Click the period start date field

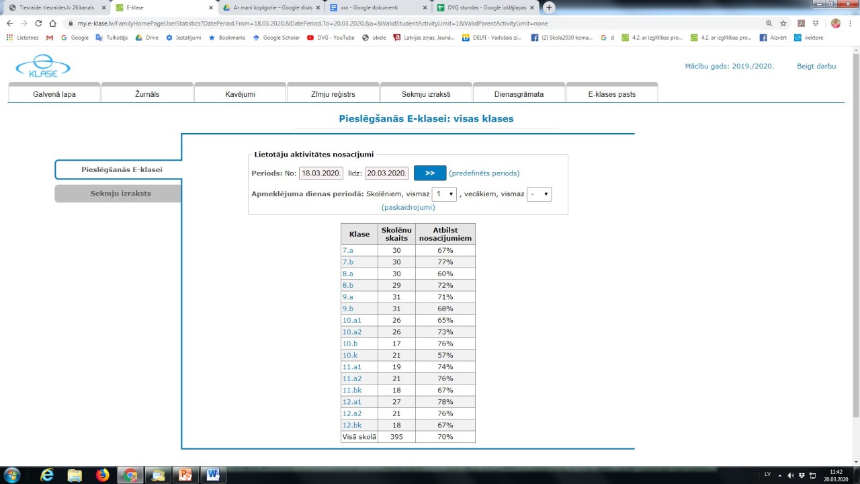pos(321,173)
